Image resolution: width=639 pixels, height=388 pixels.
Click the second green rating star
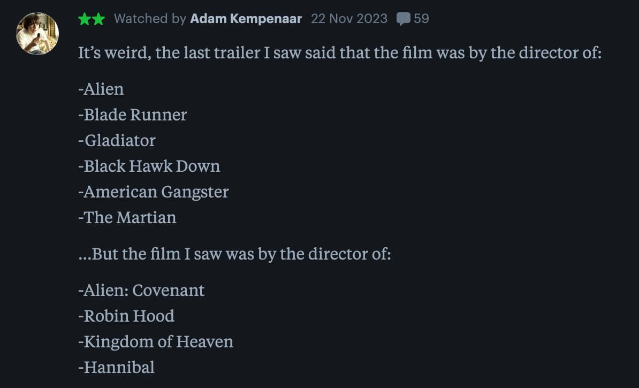[x=98, y=19]
